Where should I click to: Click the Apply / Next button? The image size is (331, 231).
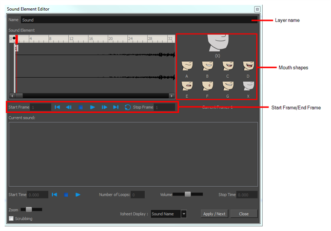[214, 214]
